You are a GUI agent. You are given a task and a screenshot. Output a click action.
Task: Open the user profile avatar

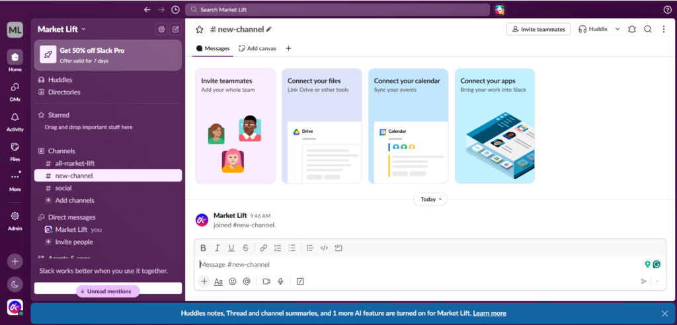(15, 307)
